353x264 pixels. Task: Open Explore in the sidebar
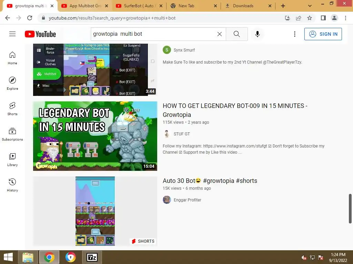(x=12, y=83)
